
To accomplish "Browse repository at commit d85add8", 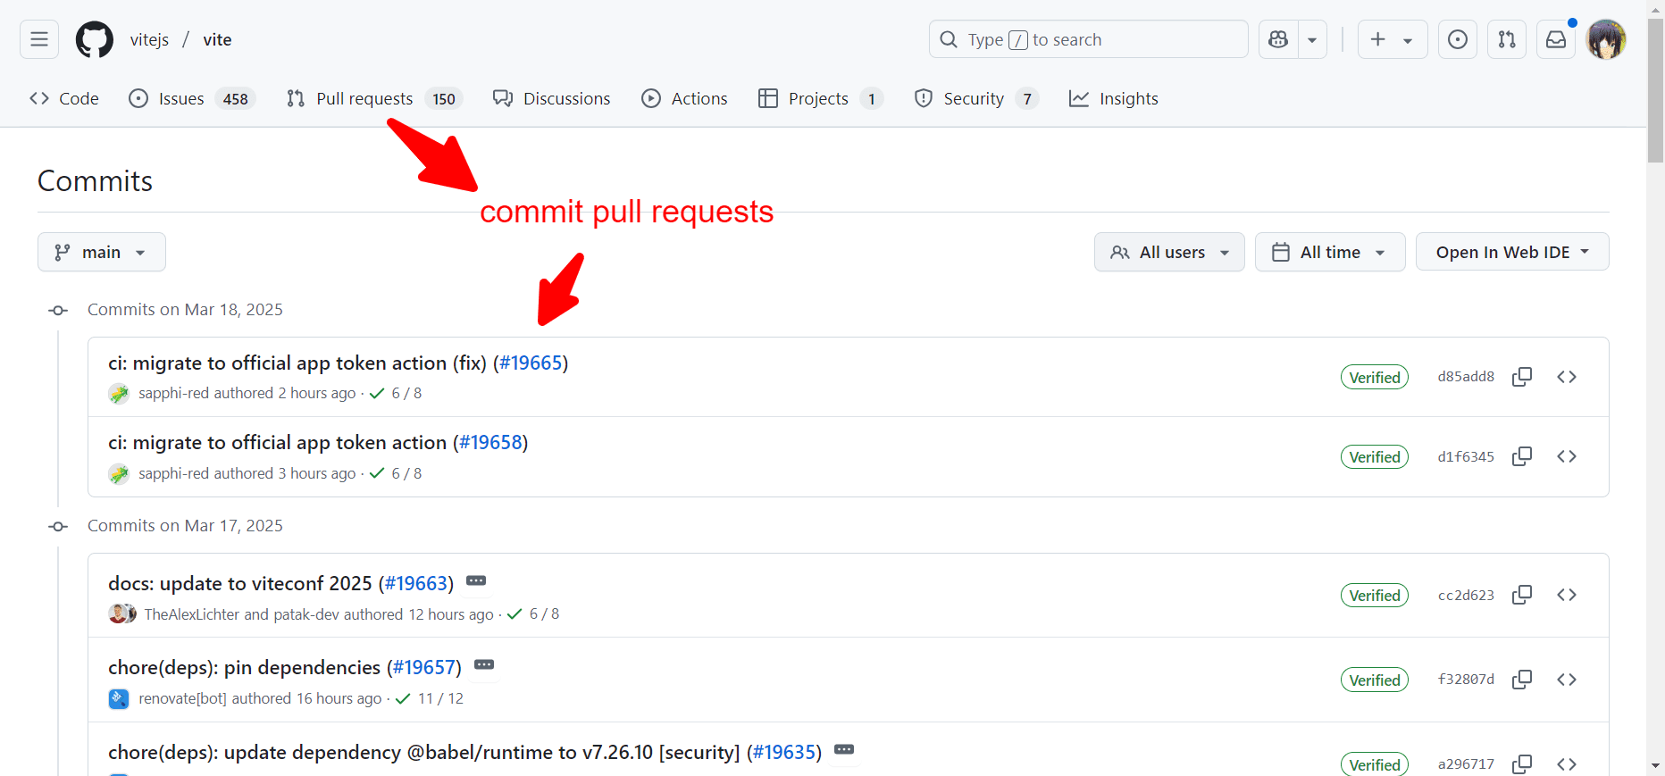I will [x=1567, y=376].
